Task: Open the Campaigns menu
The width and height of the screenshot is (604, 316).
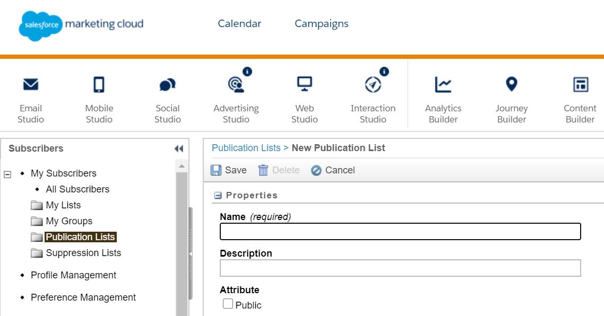Action: (321, 24)
